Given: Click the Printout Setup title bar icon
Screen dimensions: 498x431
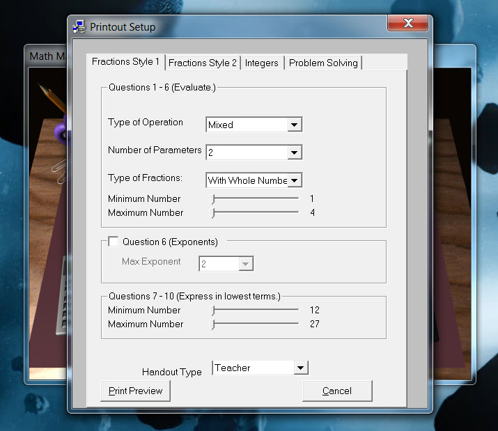Looking at the screenshot, I should (x=80, y=27).
